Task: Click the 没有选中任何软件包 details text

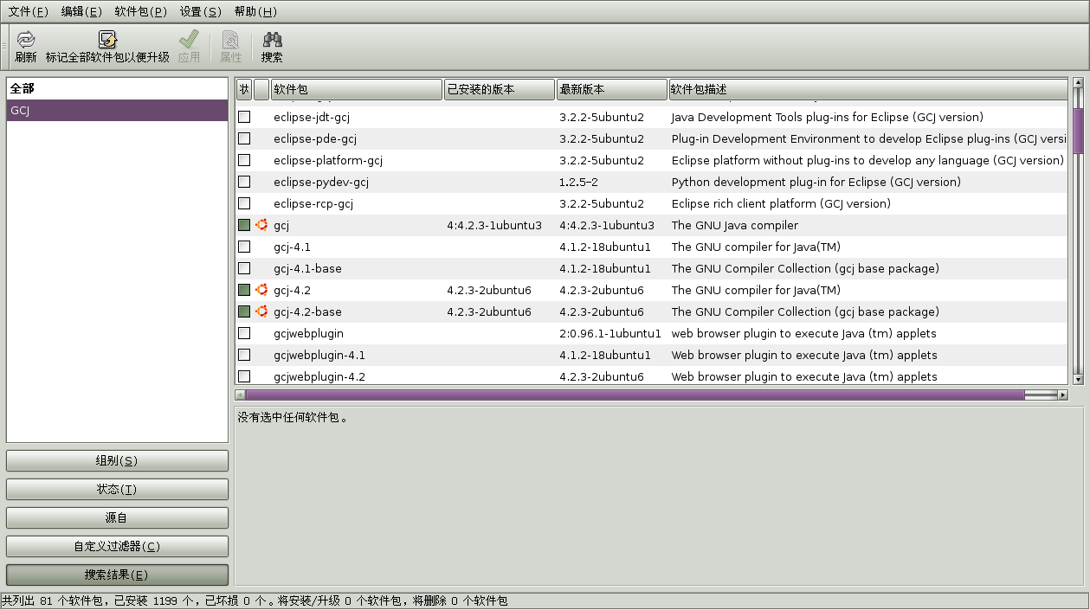Action: click(293, 417)
